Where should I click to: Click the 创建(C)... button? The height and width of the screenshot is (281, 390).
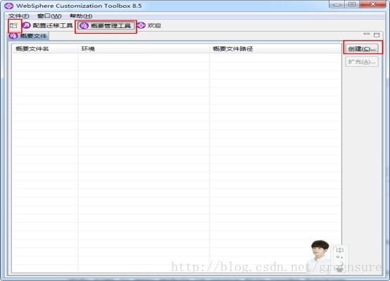[x=362, y=48]
